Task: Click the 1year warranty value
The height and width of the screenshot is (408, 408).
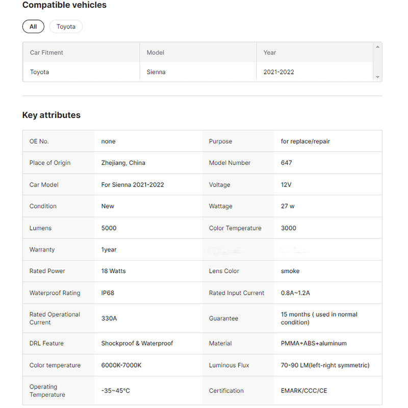Action: [109, 249]
